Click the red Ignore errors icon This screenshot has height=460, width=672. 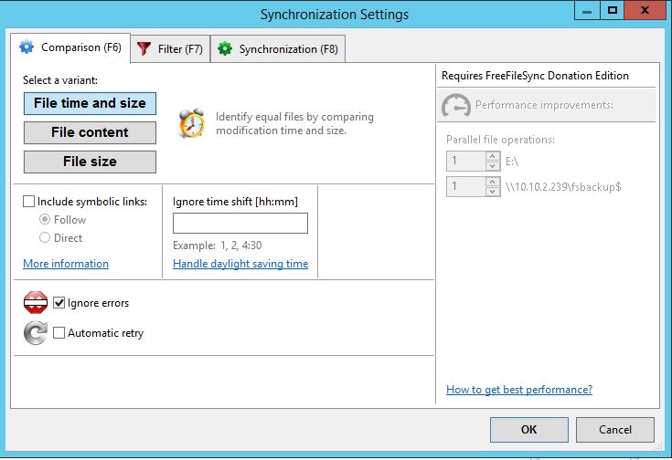(36, 302)
